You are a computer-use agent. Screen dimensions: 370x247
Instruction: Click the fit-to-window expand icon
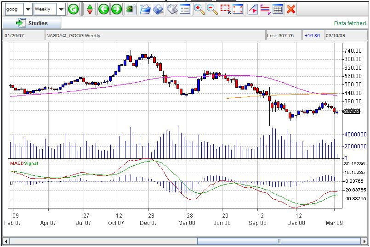(238, 9)
